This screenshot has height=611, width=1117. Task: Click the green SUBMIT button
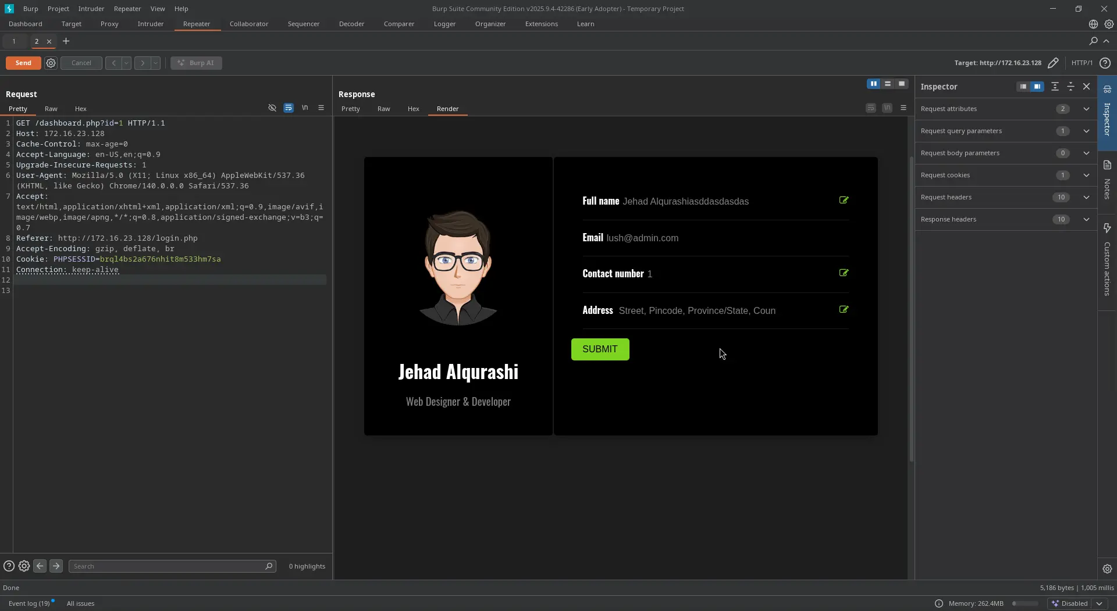600,349
